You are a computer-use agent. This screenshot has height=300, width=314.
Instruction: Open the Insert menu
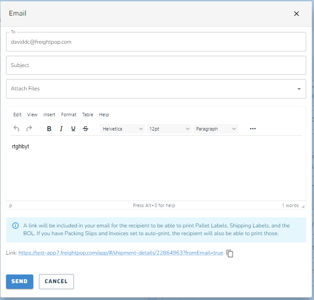point(49,115)
